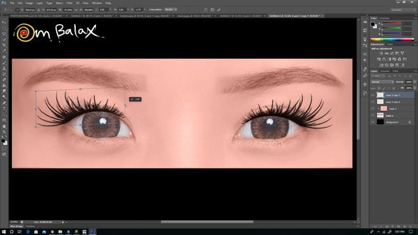This screenshot has height=235, width=418.
Task: Switch to the Channels tab
Action: coord(385,71)
